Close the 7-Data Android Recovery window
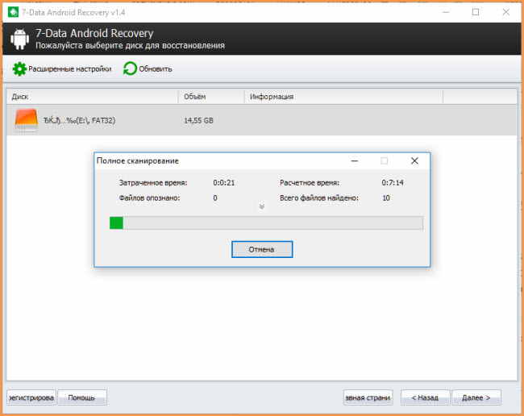Viewport: 524px width, 416px height. tap(506, 12)
